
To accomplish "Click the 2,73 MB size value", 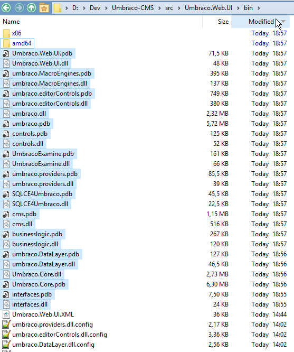I will 217,274.
